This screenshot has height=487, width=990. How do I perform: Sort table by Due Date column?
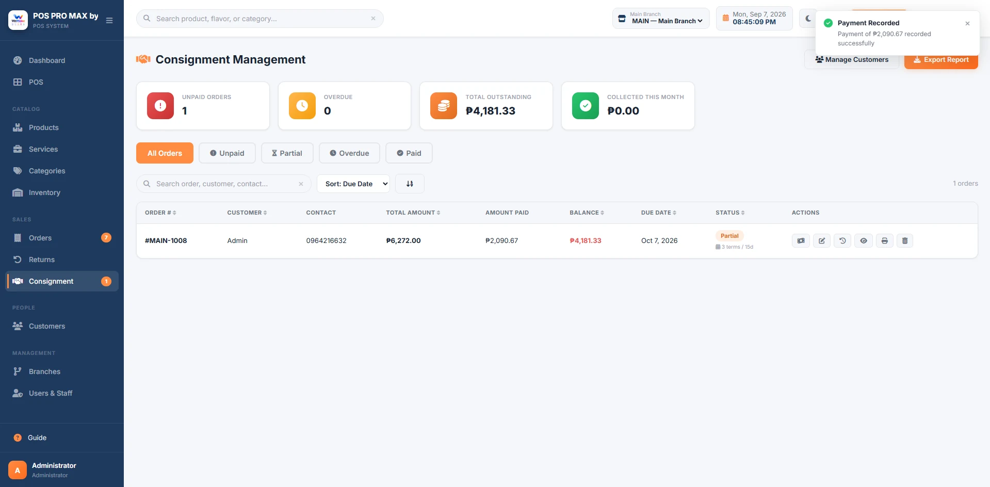click(x=659, y=213)
